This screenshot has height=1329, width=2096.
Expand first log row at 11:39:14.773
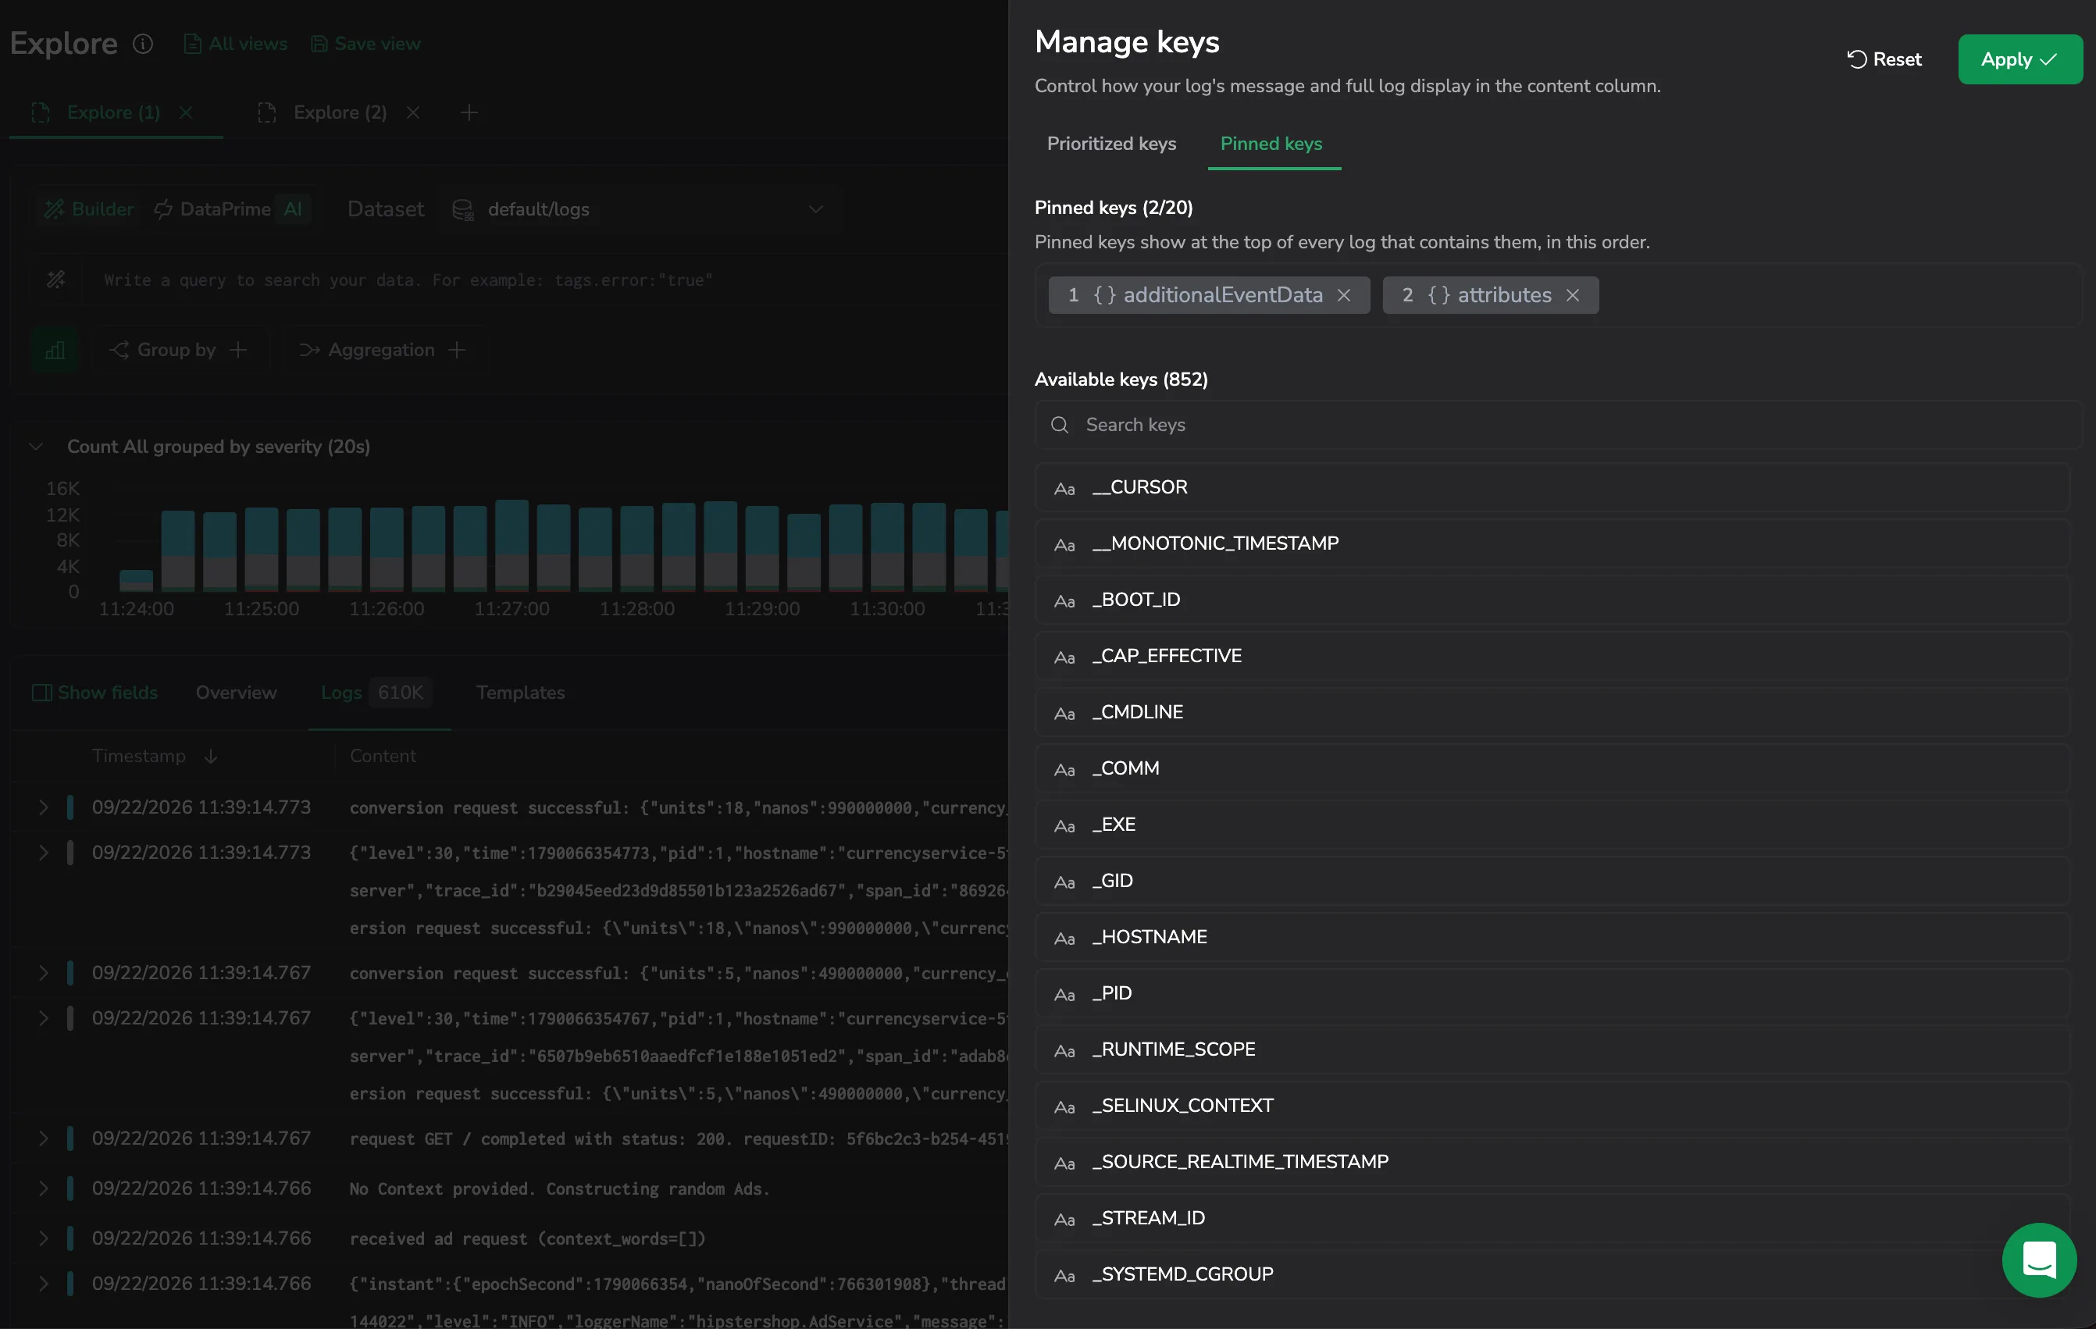coord(44,807)
